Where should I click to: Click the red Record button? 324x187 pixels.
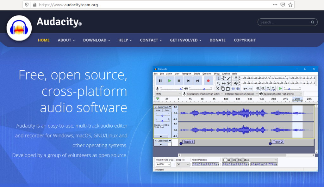[x=208, y=81]
